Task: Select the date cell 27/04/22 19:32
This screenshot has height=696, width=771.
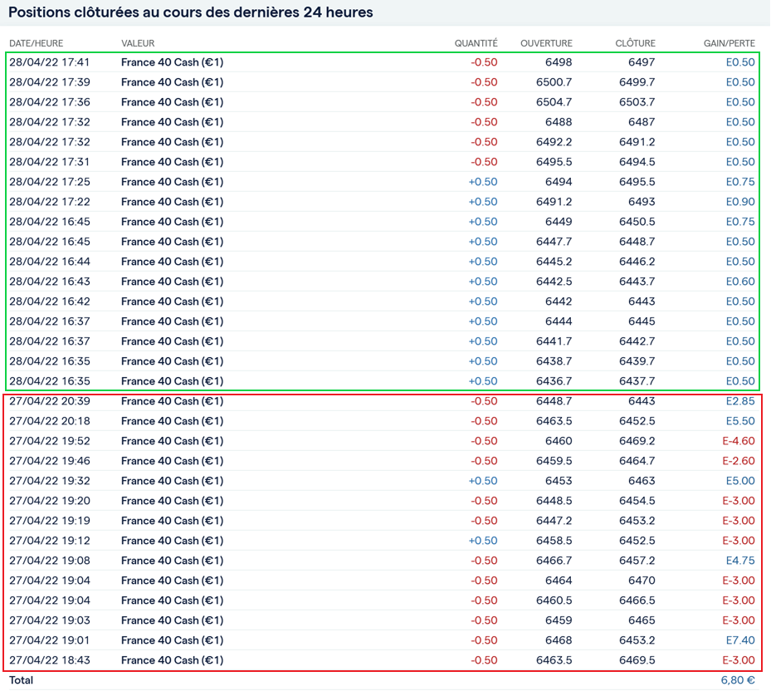Action: tap(50, 481)
